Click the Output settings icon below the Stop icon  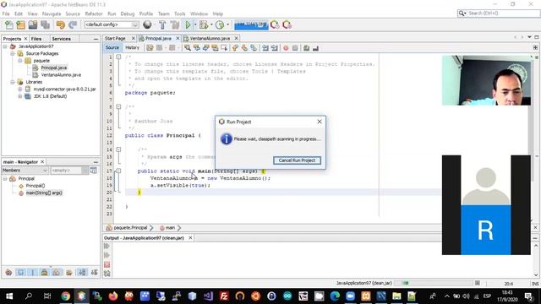(107, 274)
